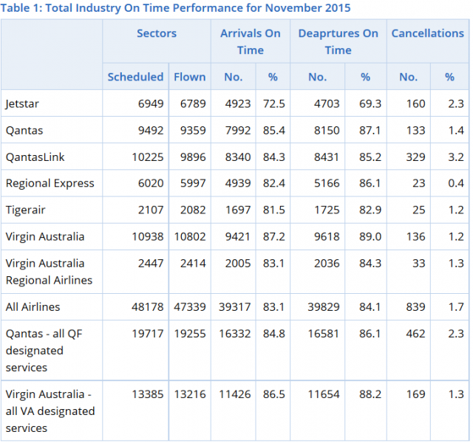Select Regional Express arrivals percentage 82.4
The width and height of the screenshot is (473, 443).
coord(274,183)
